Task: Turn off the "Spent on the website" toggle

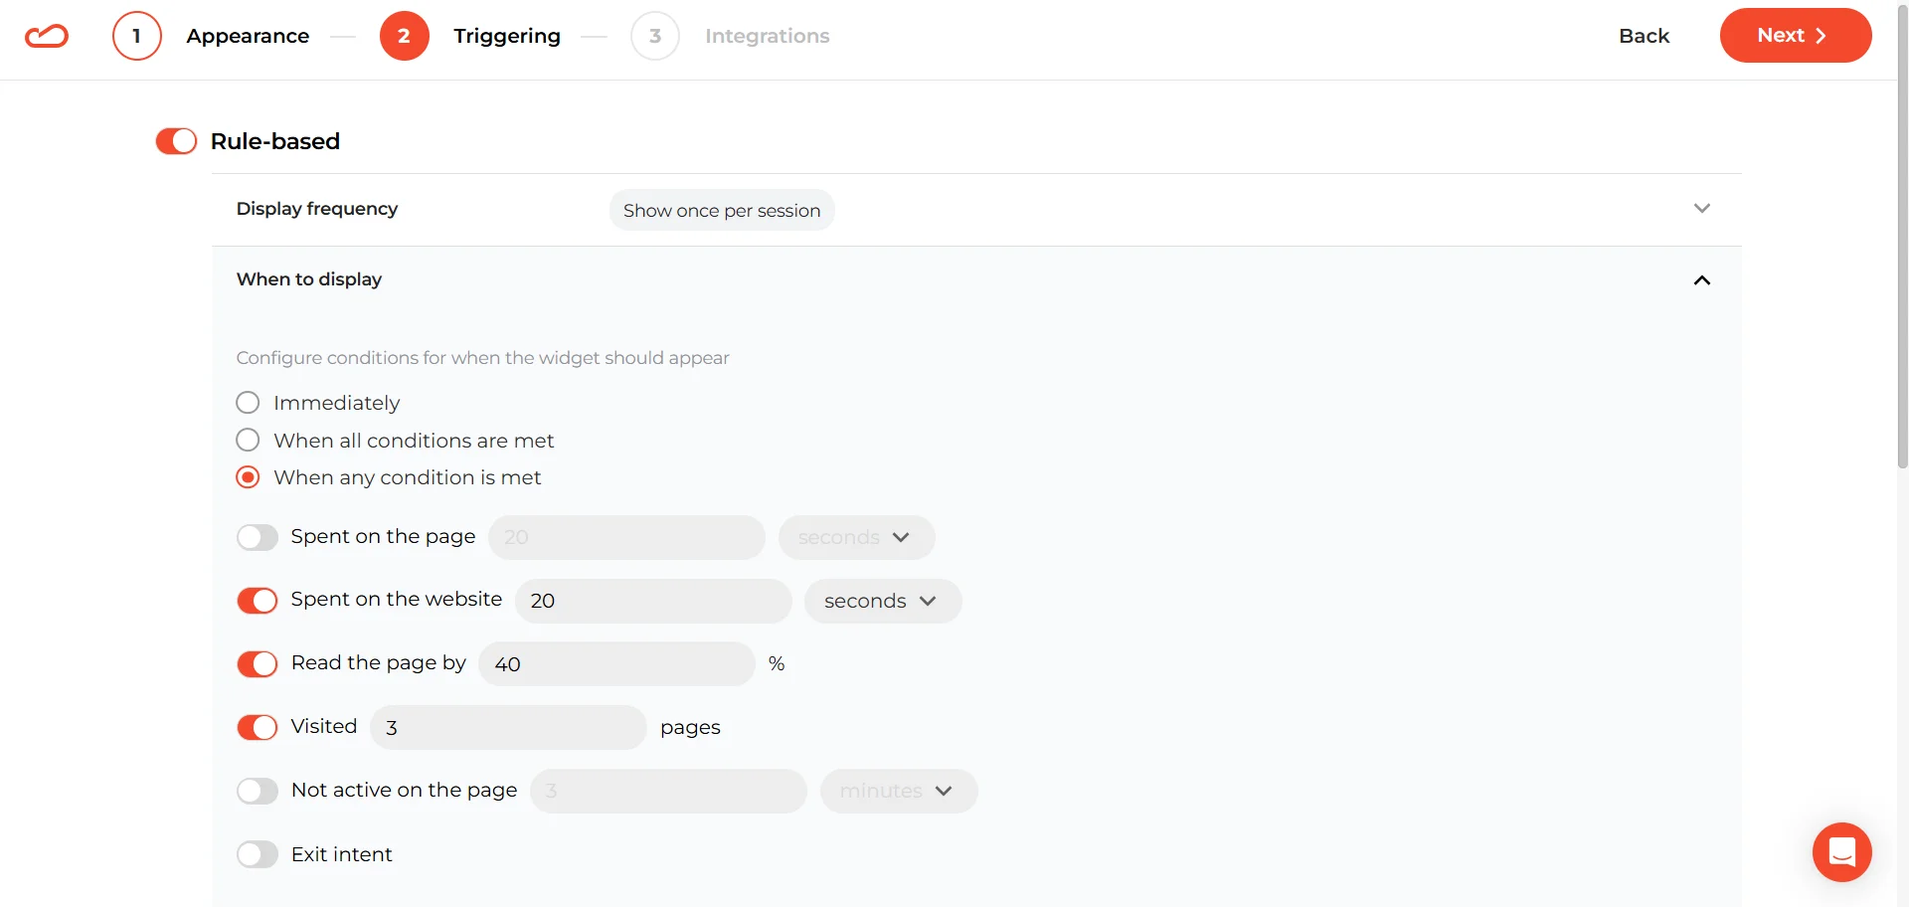Action: point(257,600)
